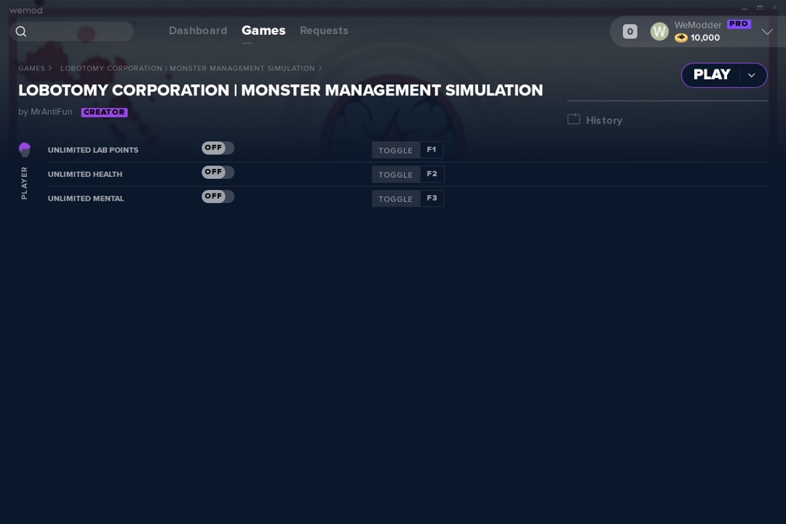Click the PRO badge next to WeModder
Screen dimensions: 786x524
(x=739, y=23)
